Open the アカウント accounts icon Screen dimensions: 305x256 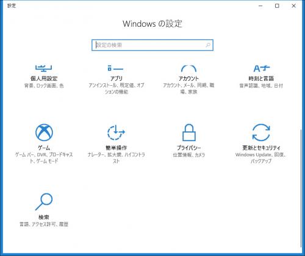click(188, 69)
